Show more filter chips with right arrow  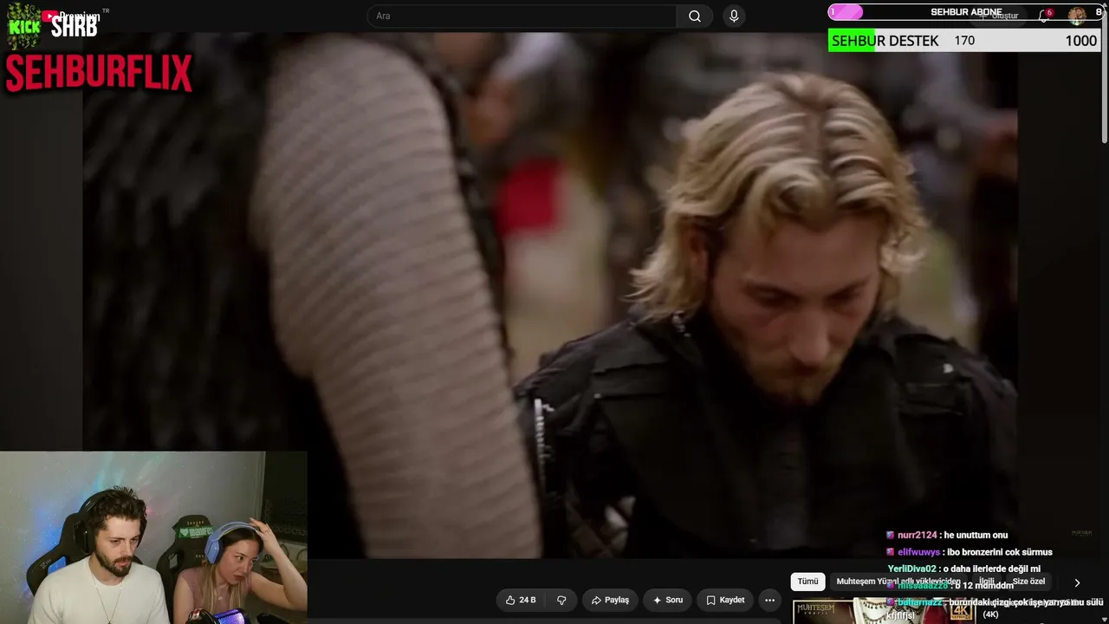1077,582
